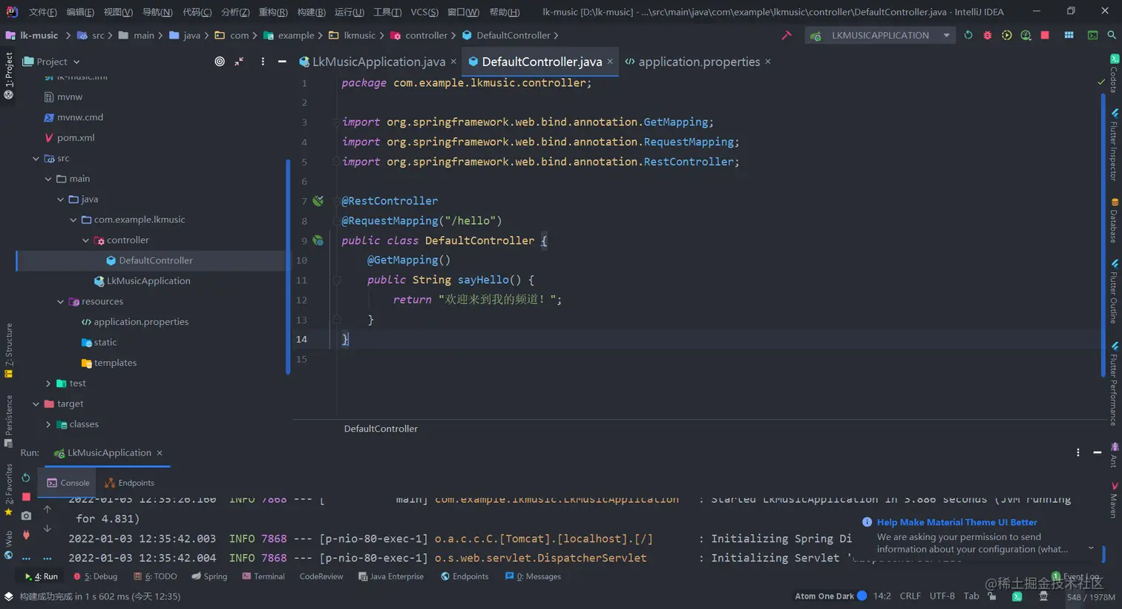Open the Java Enterprise tool window
Image resolution: width=1122 pixels, height=609 pixels.
(x=391, y=576)
